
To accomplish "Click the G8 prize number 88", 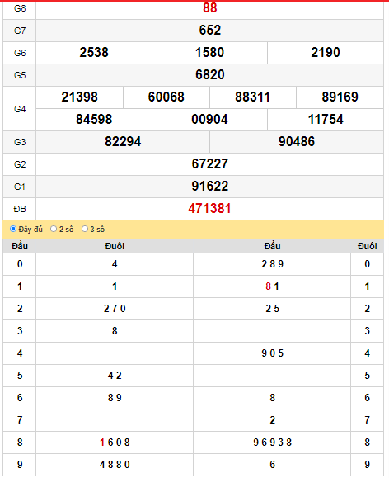I will click(209, 8).
